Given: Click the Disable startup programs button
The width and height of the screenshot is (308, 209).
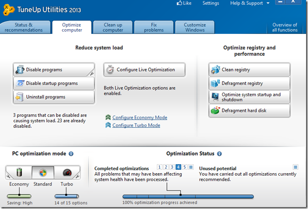Looking at the screenshot, I should 54,84.
